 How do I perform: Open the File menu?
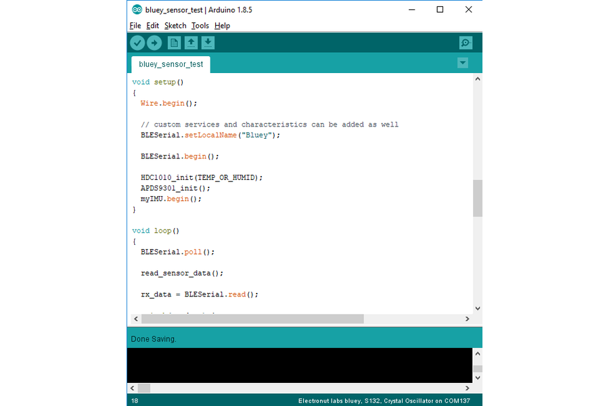(x=135, y=26)
